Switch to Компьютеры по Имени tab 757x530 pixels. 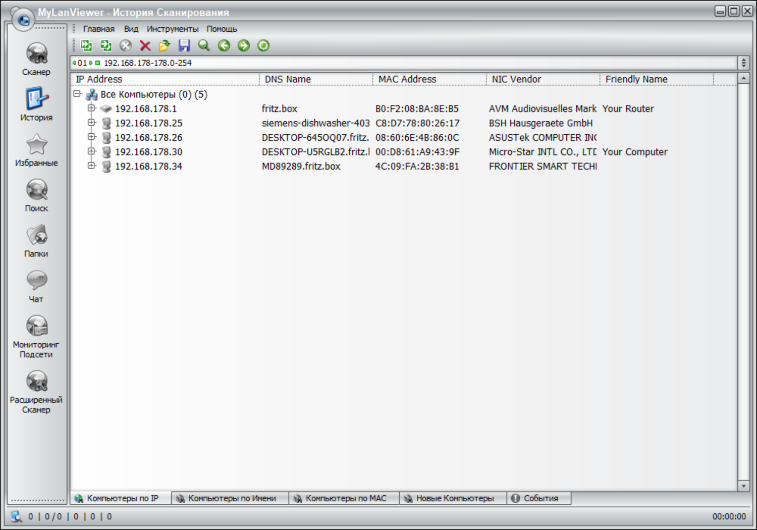(230, 498)
